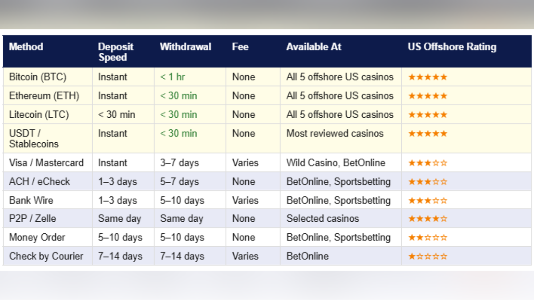Click the "< 1 hr" withdrawal time
534x300 pixels.
click(173, 77)
